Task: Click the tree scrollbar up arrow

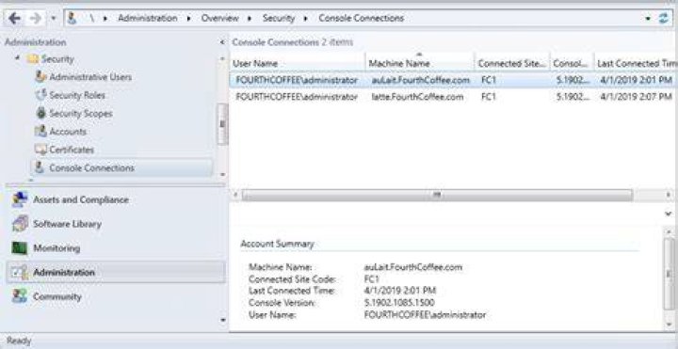Action: [222, 58]
